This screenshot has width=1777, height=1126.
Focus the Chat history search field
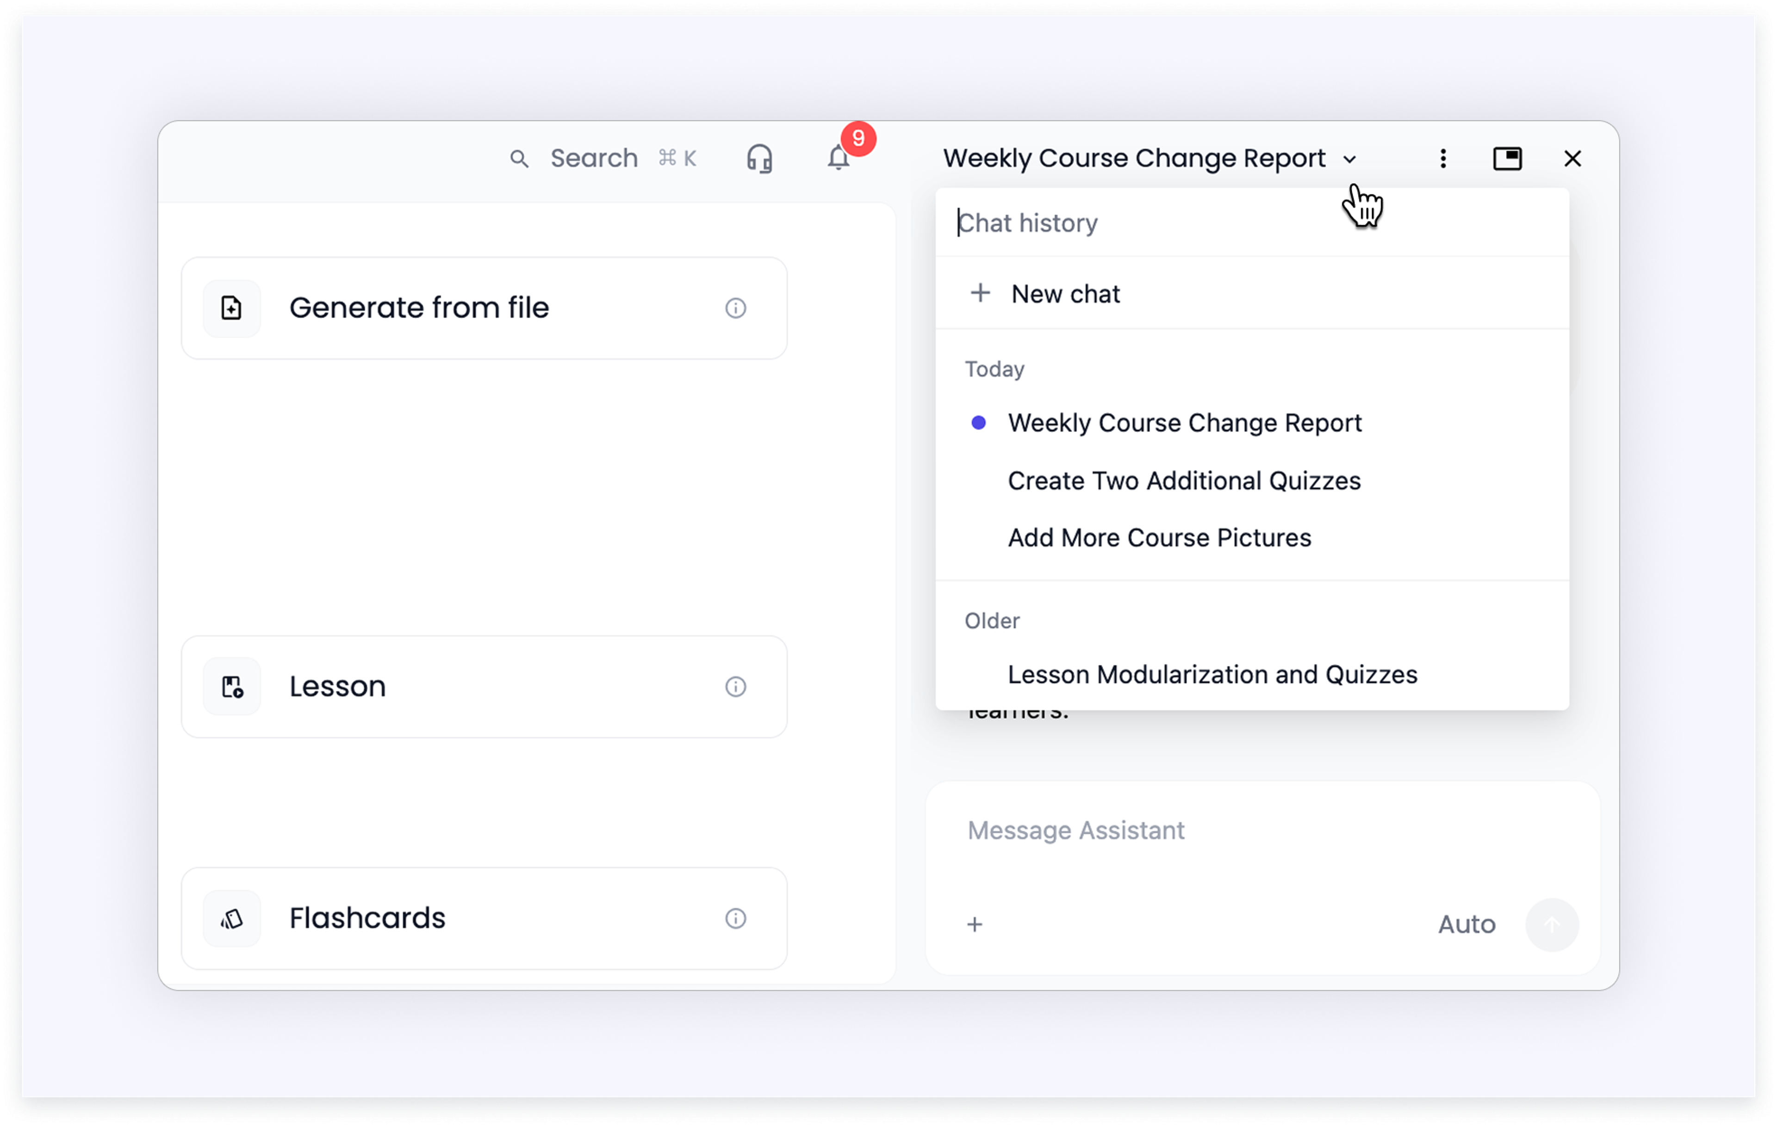[1252, 223]
